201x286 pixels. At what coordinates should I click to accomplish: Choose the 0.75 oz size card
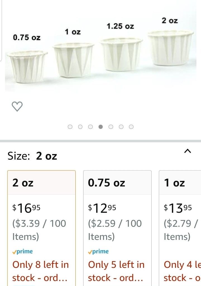click(x=117, y=183)
